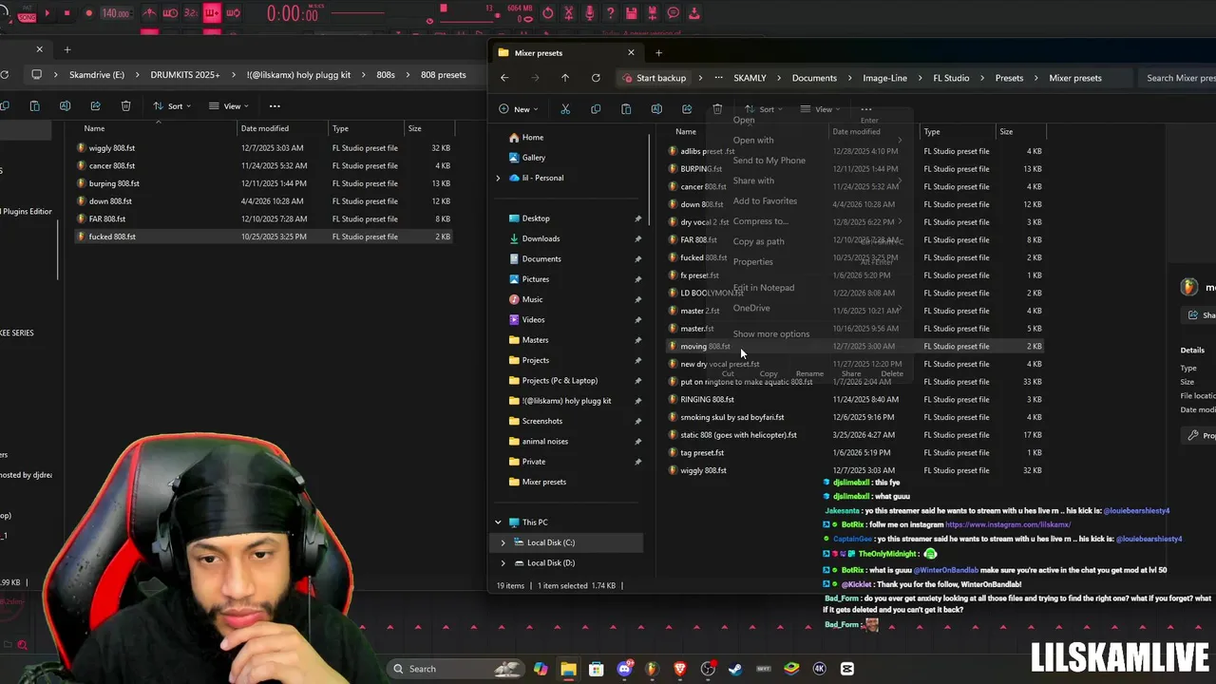Choose Properties in context menu
This screenshot has width=1216, height=684.
[x=752, y=261]
